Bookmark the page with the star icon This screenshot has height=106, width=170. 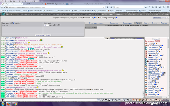(x=150, y=7)
